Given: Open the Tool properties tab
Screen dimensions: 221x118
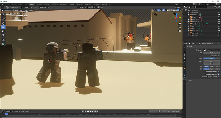Looking at the screenshot, I should [x=184, y=48].
